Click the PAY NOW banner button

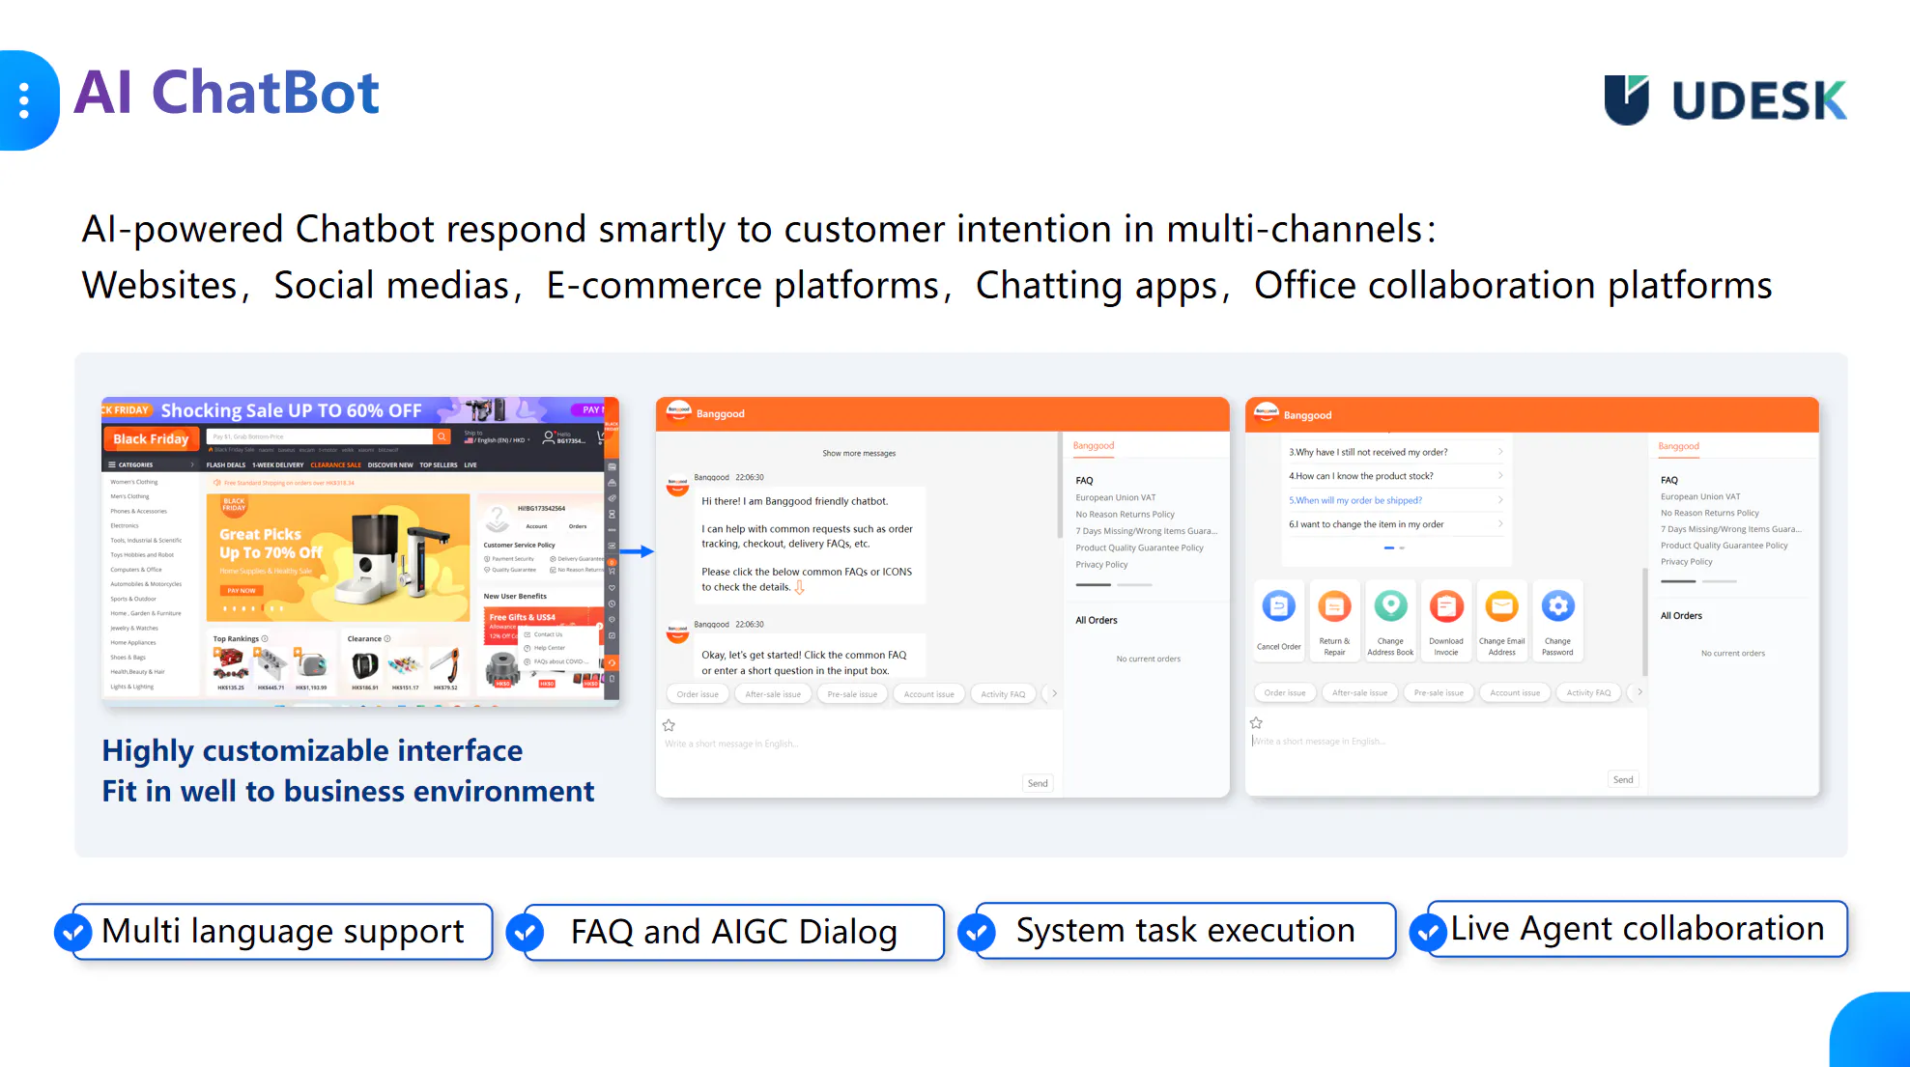pyautogui.click(x=242, y=590)
